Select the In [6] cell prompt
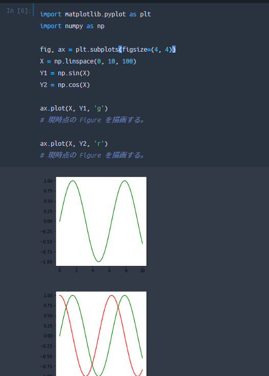269x376 pixels. 19,11
